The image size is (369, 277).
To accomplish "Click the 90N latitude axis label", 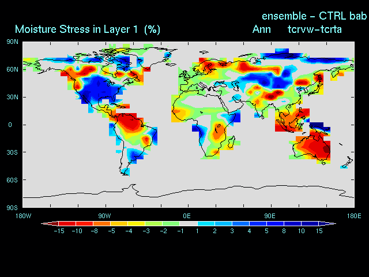I will 12,42.
